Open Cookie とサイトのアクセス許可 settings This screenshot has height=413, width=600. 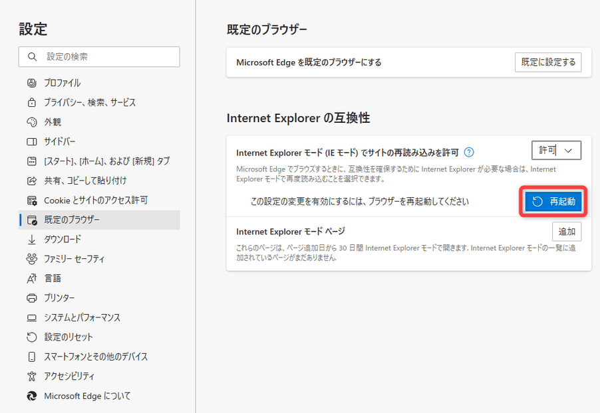pos(99,201)
